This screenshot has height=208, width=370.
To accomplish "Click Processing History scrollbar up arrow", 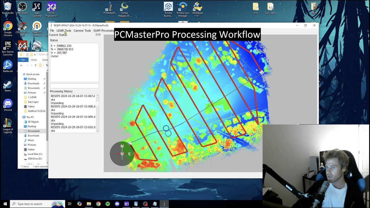I will click(97, 96).
